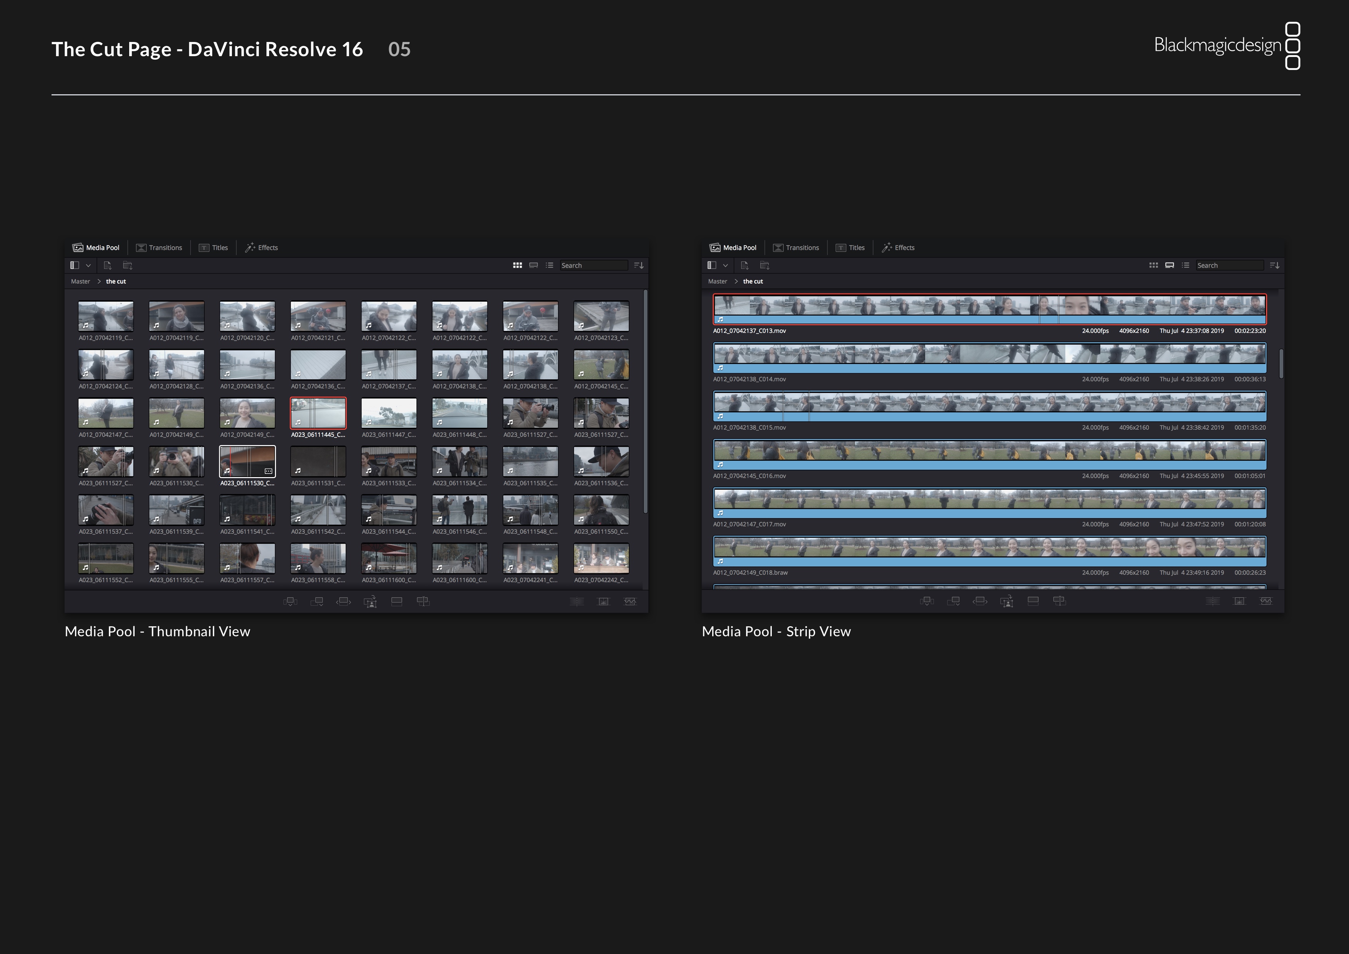Click the Create New Bin folder icon
Viewport: 1349px width, 954px height.
point(128,265)
